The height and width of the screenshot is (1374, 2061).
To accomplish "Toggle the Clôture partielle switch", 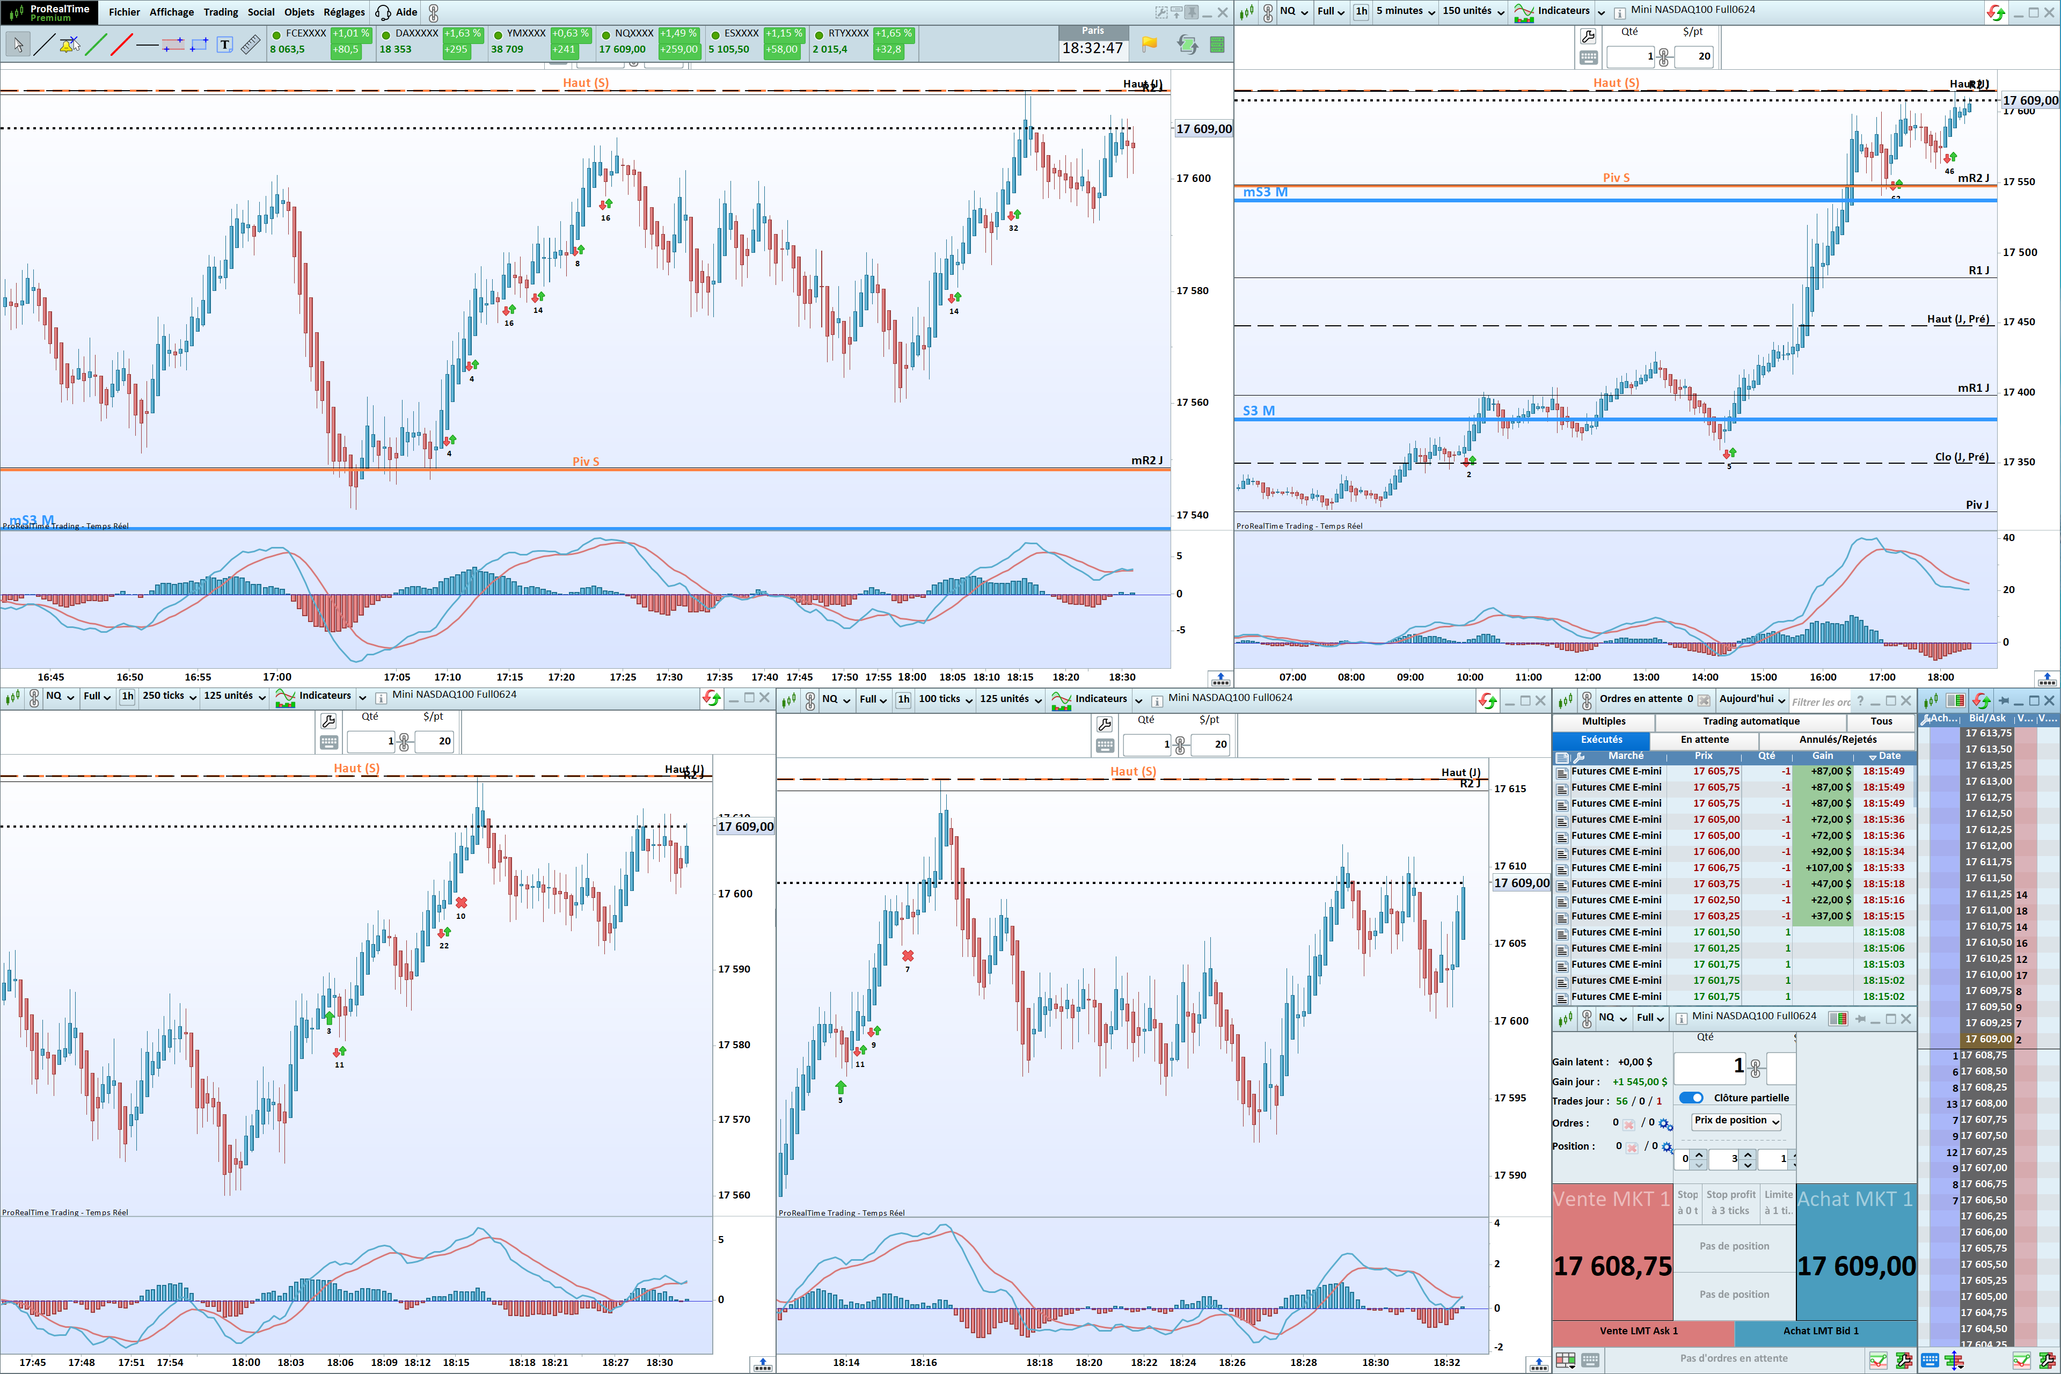I will (x=1691, y=1097).
